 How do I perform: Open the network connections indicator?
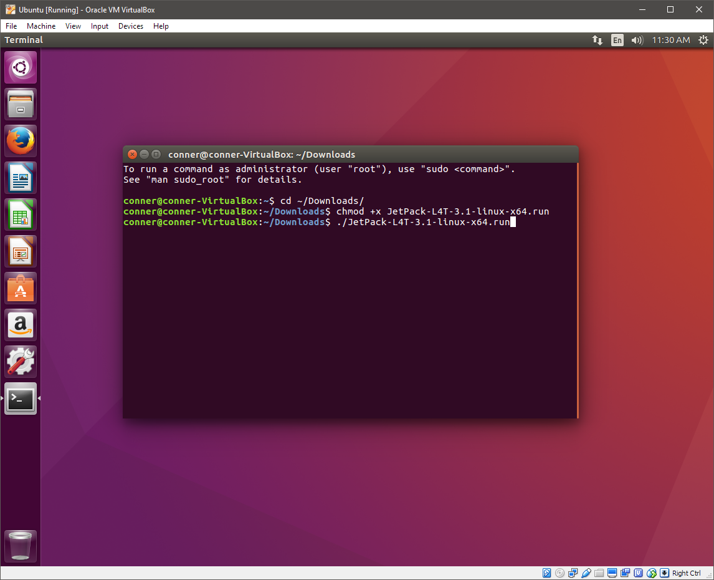(x=597, y=40)
